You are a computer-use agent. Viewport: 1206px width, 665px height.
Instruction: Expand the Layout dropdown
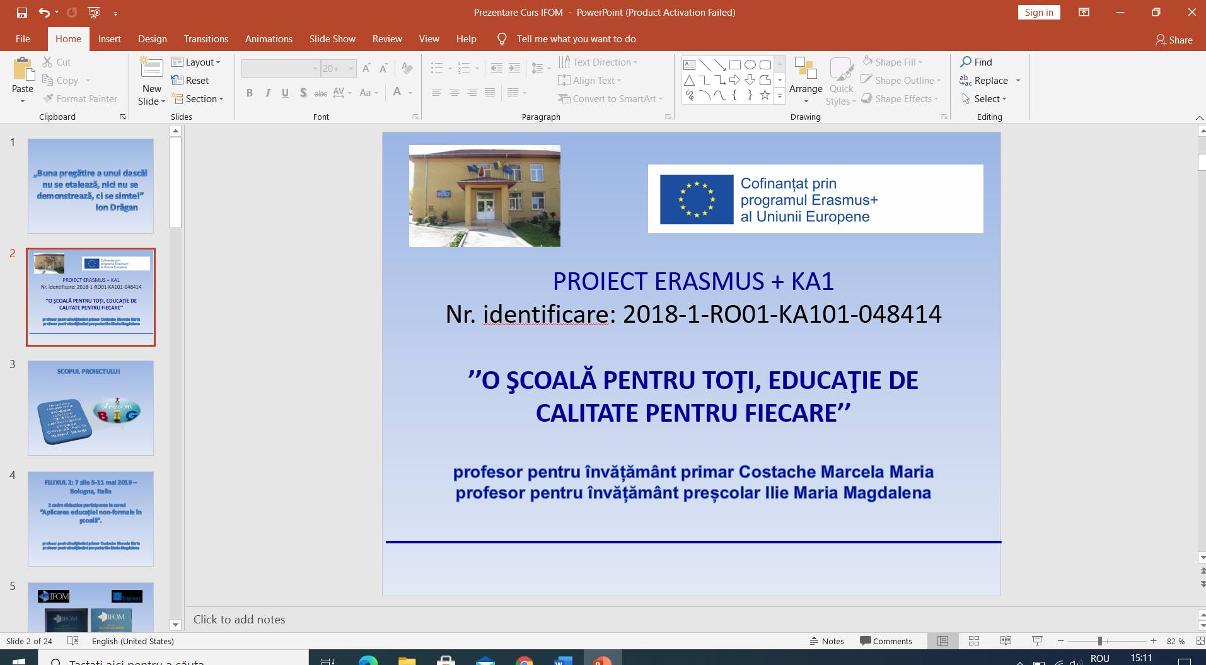[x=195, y=62]
